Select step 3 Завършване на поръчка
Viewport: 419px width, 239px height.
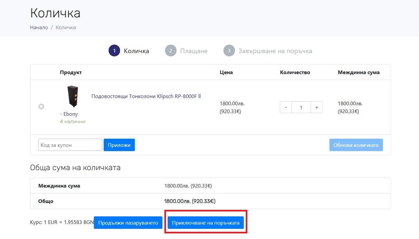tap(268, 51)
